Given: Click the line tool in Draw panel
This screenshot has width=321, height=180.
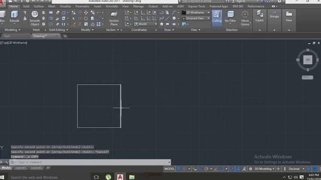Looking at the screenshot, I should 167,18.
